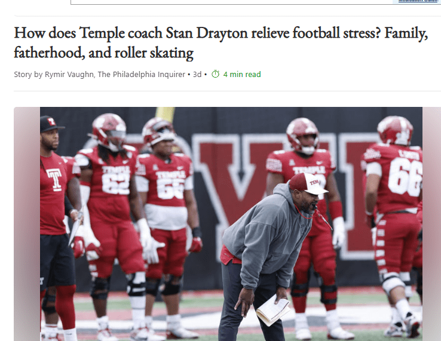Click the coach's white and cherry cap

pyautogui.click(x=308, y=184)
